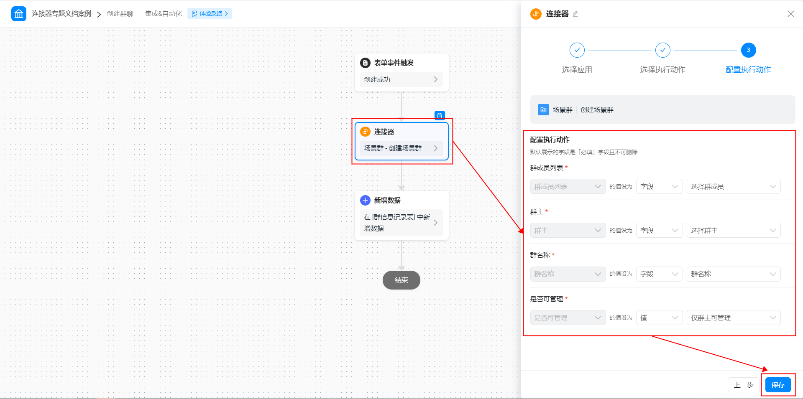This screenshot has height=399, width=803.
Task: Close the connector configuration panel
Action: pos(790,14)
